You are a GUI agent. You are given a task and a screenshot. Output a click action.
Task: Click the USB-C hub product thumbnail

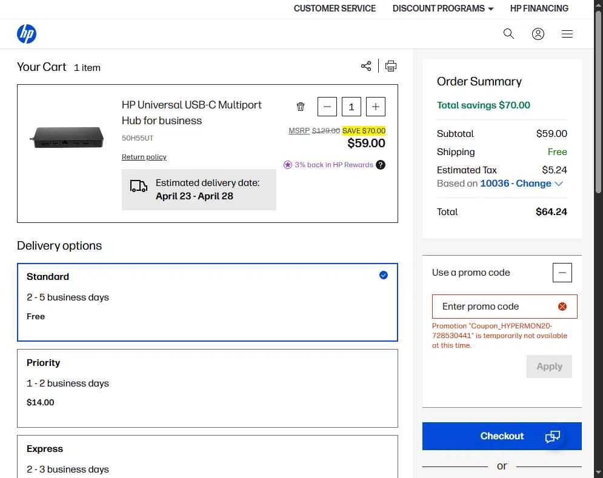pos(67,138)
